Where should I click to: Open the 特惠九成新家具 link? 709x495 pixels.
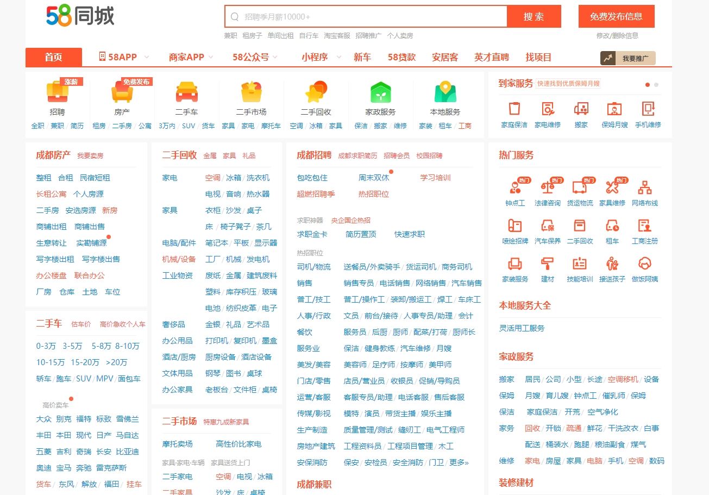coord(226,422)
